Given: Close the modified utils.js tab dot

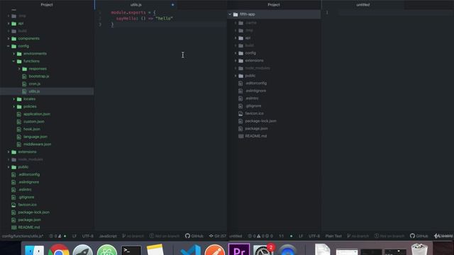Looking at the screenshot, I should (172, 5).
